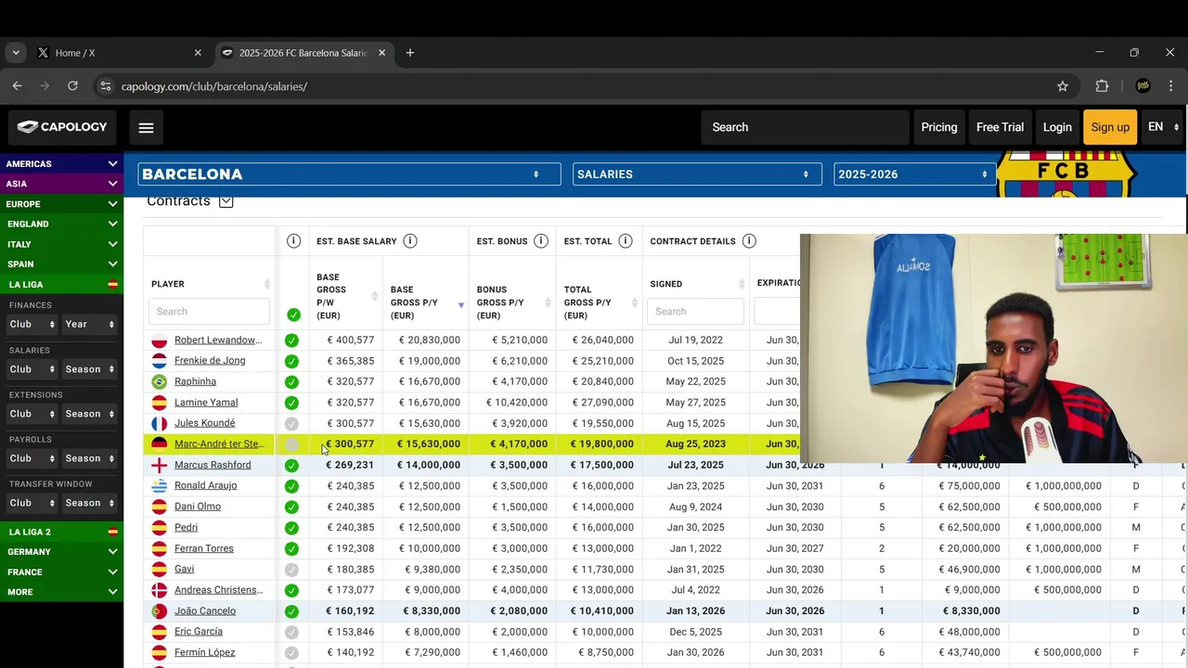Click Signed date search field
The width and height of the screenshot is (1188, 668).
[695, 312]
